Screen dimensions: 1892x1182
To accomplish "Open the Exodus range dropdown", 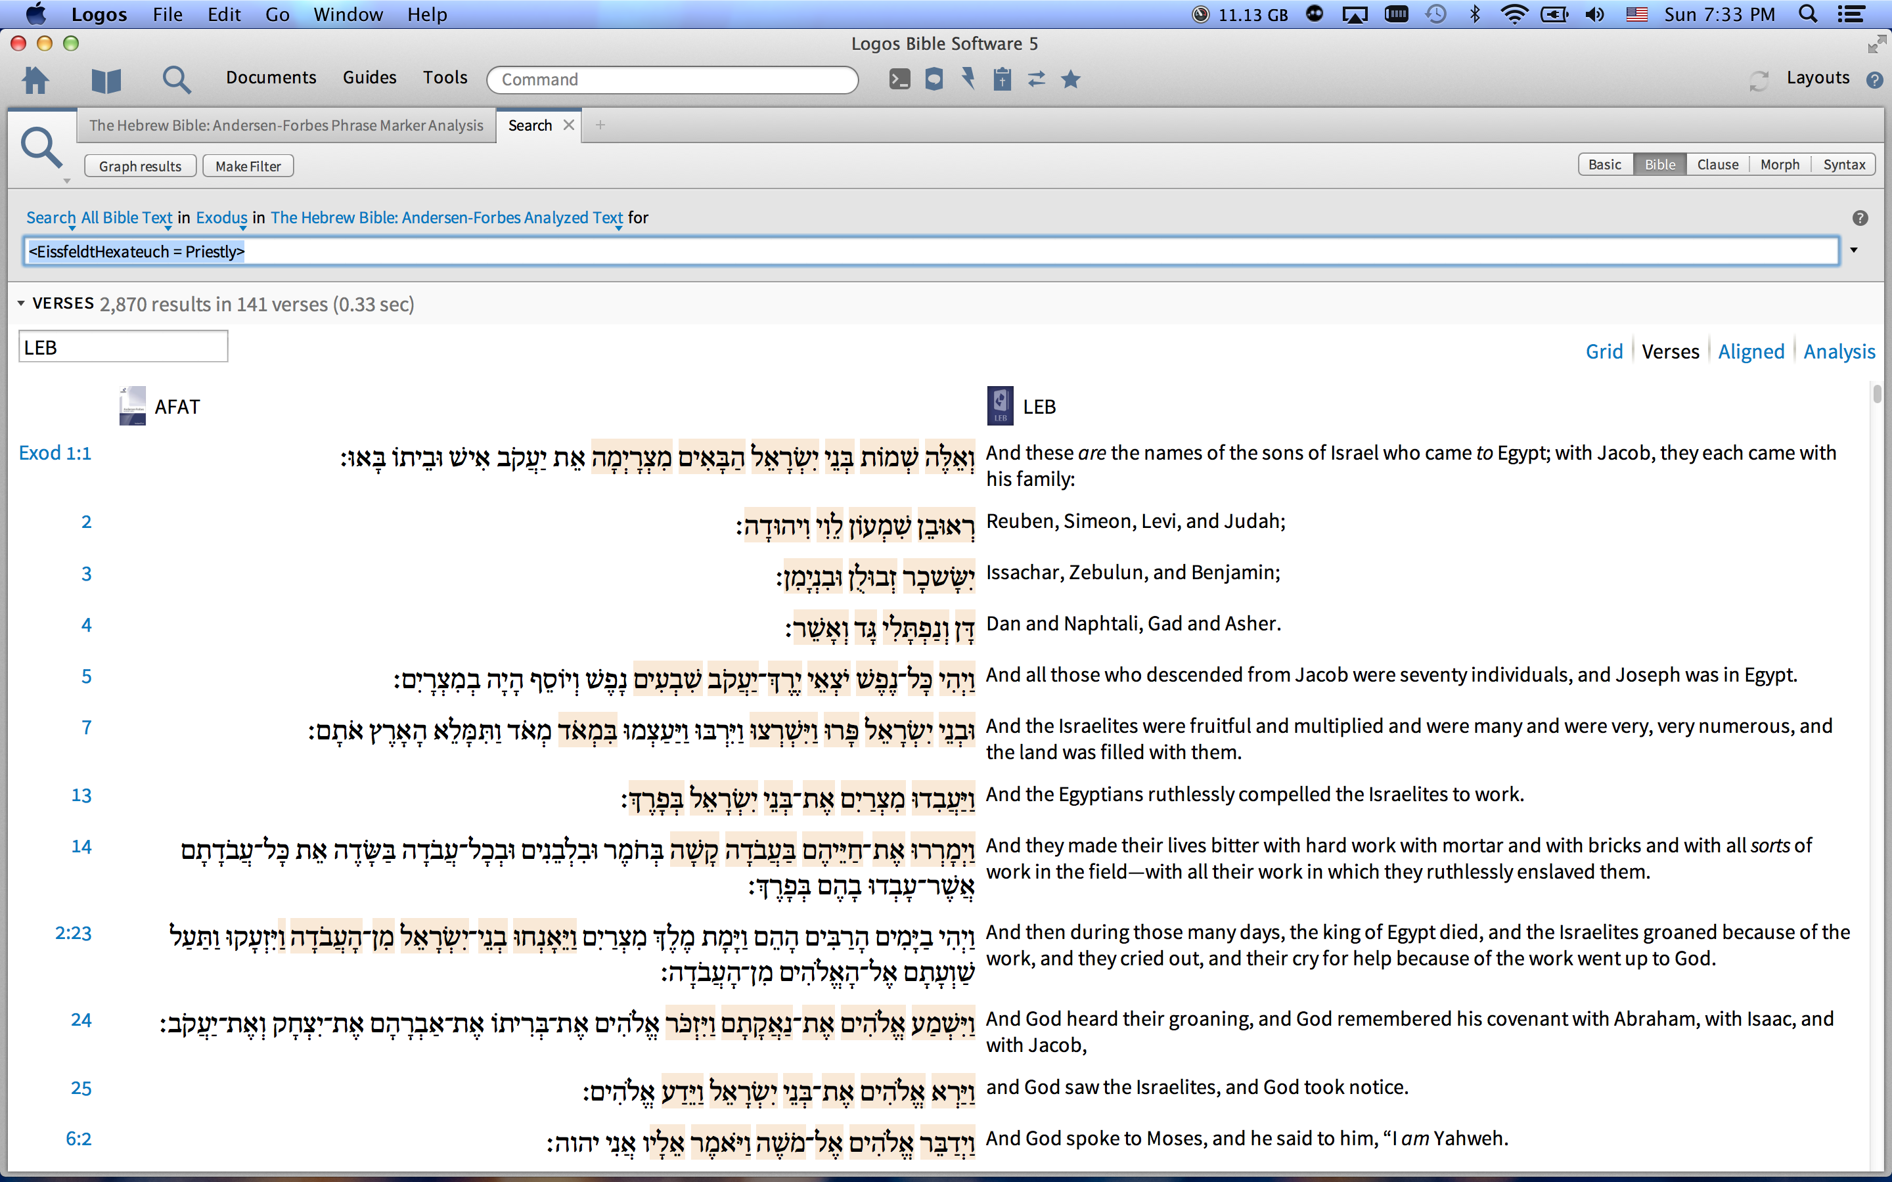I will (221, 218).
